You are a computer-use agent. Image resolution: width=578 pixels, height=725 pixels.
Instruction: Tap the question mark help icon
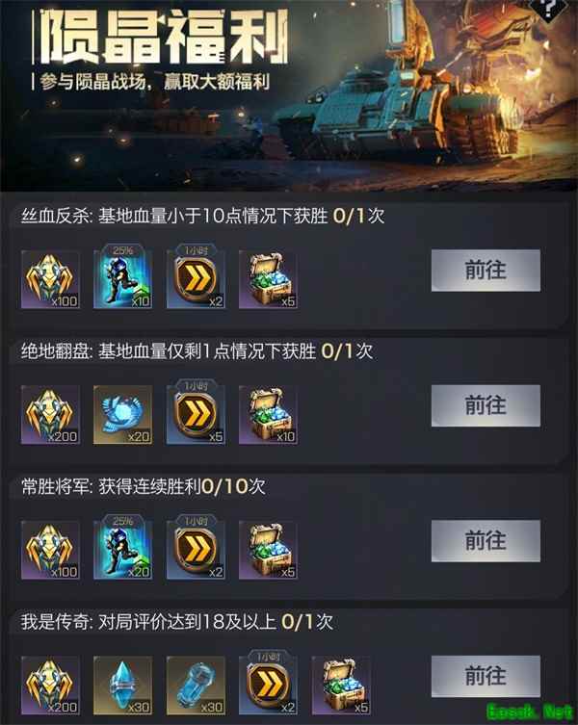point(548,11)
